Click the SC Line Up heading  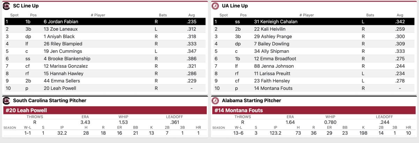tap(26, 6)
